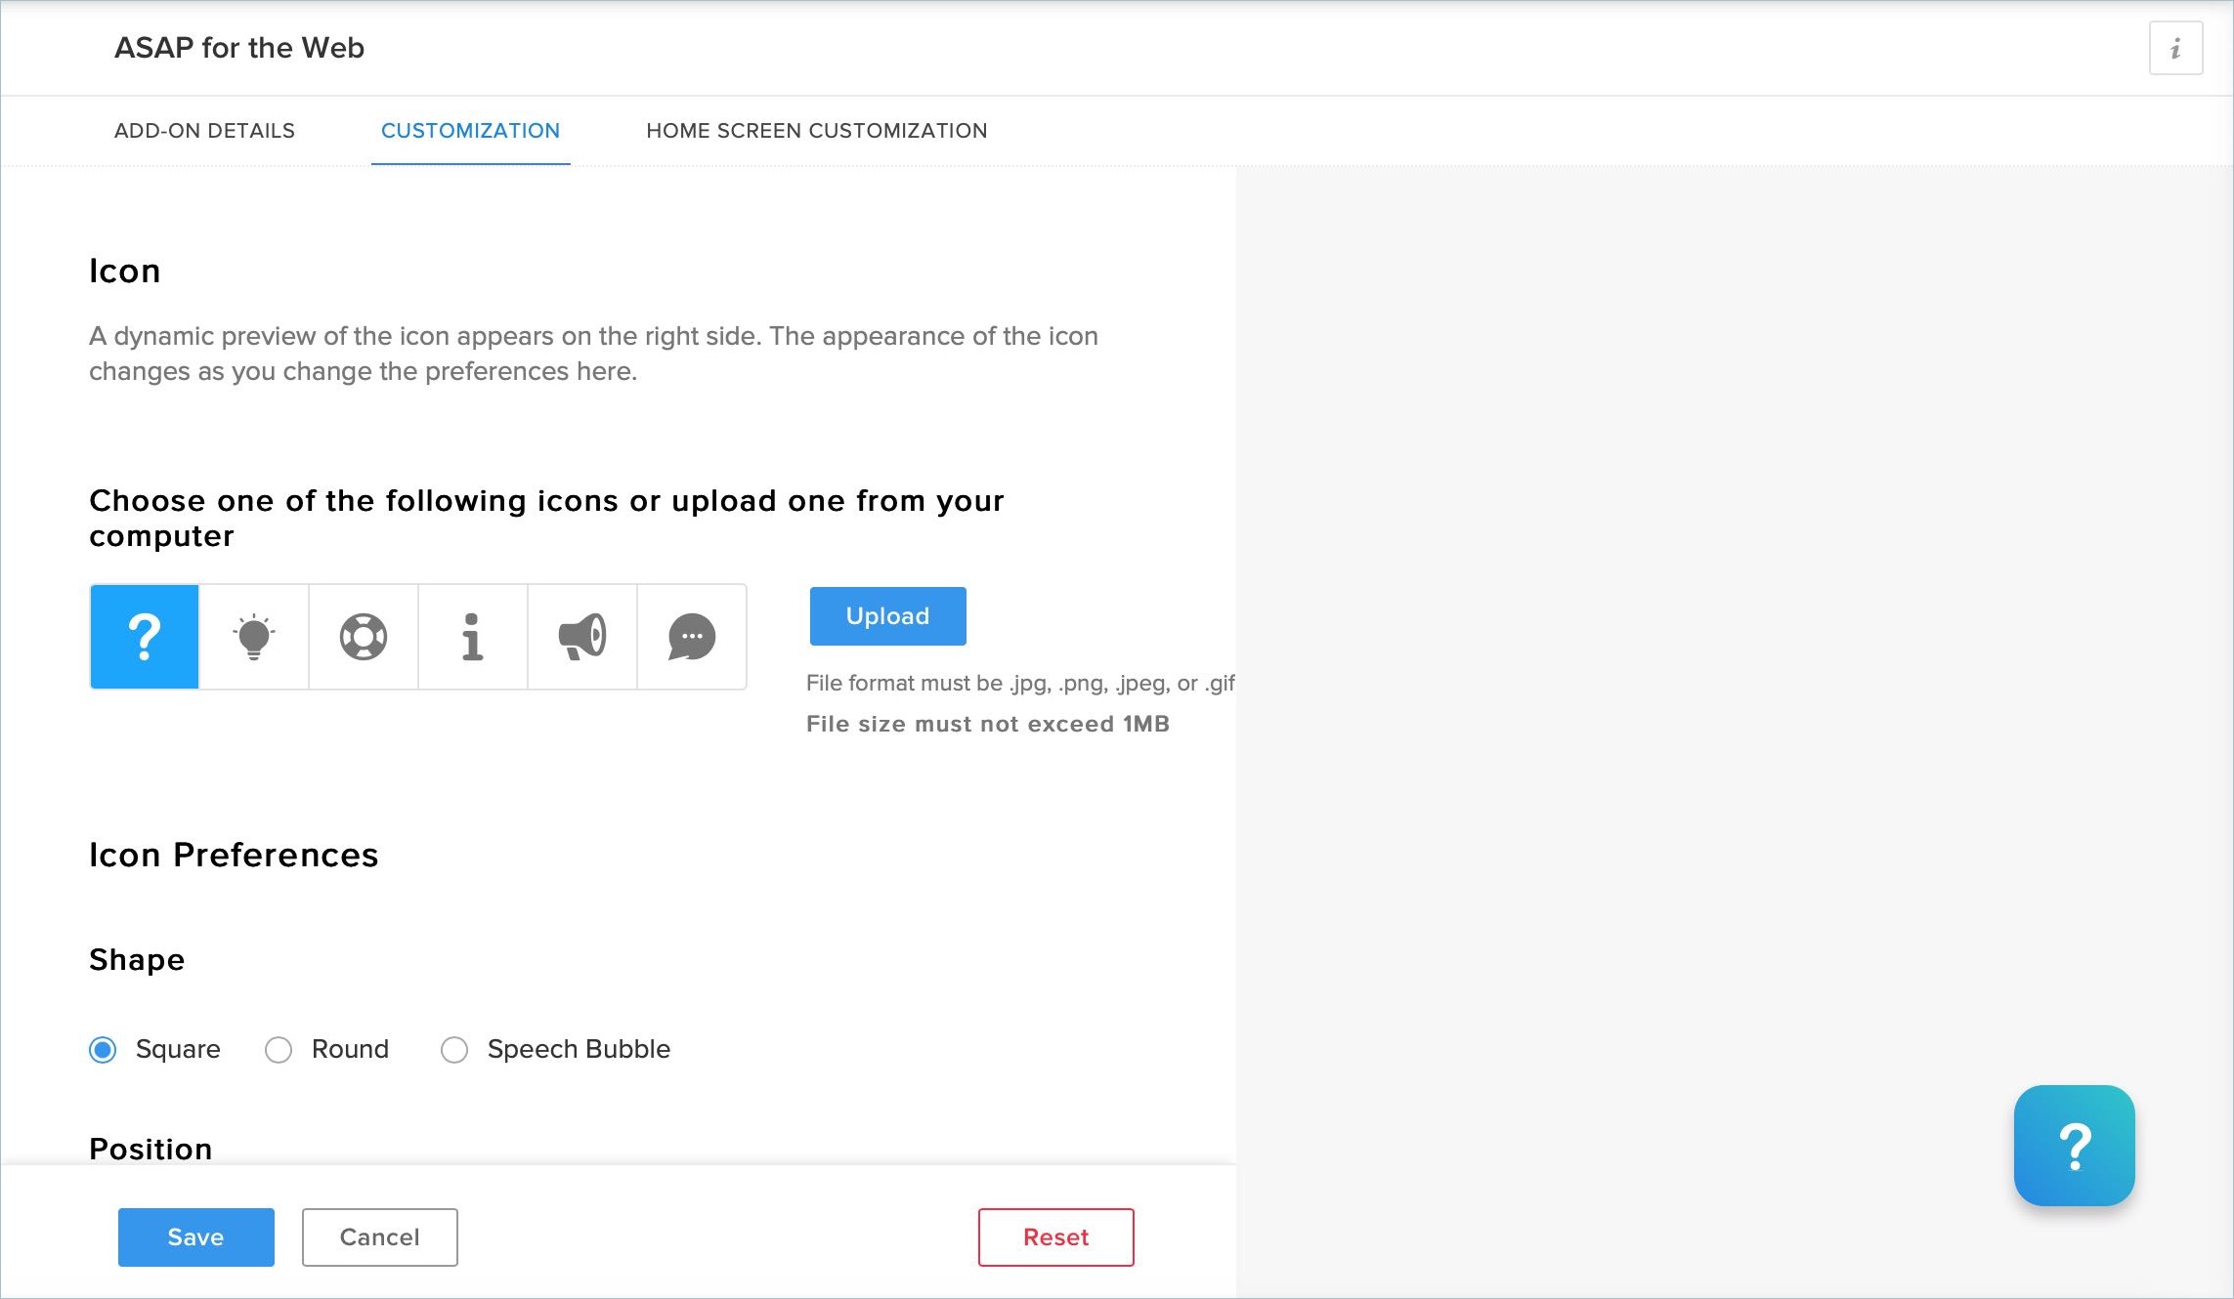The image size is (2234, 1299).
Task: Select the chat bubble icon
Action: pos(692,637)
